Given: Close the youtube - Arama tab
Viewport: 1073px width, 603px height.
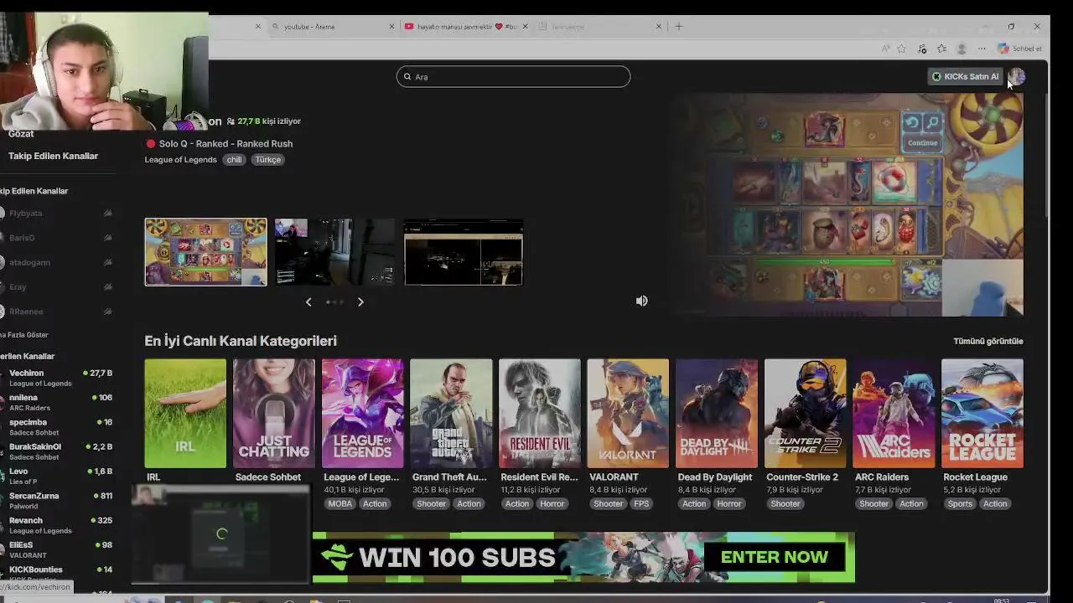Looking at the screenshot, I should (391, 26).
